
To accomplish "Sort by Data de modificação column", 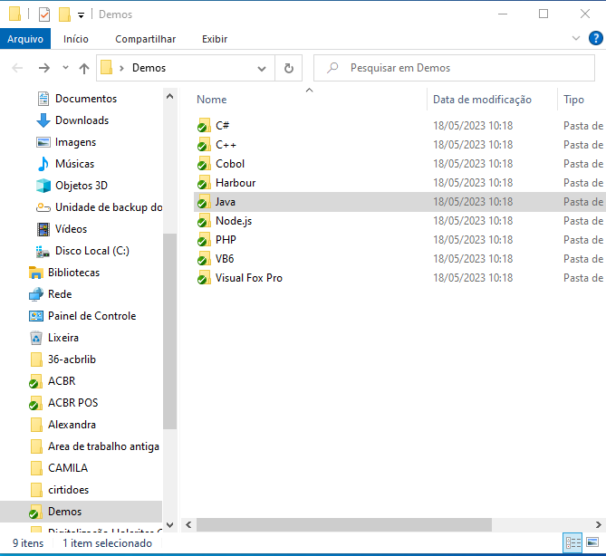I will pos(482,100).
